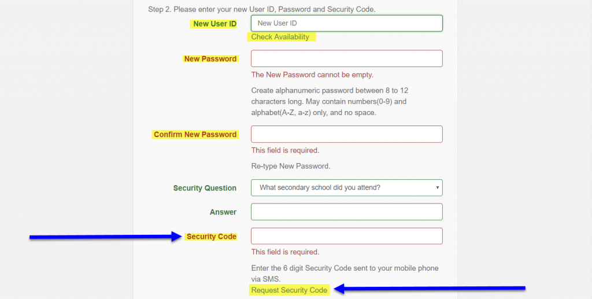Click the New Password field label
Viewport: 592px width, 299px height.
[210, 58]
